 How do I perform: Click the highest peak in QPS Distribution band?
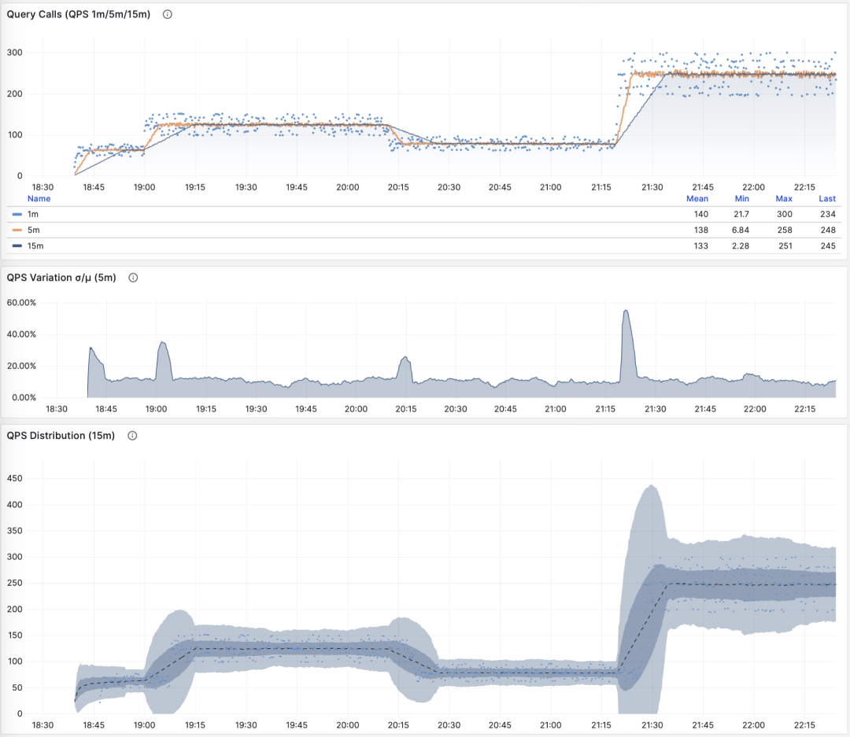click(652, 486)
